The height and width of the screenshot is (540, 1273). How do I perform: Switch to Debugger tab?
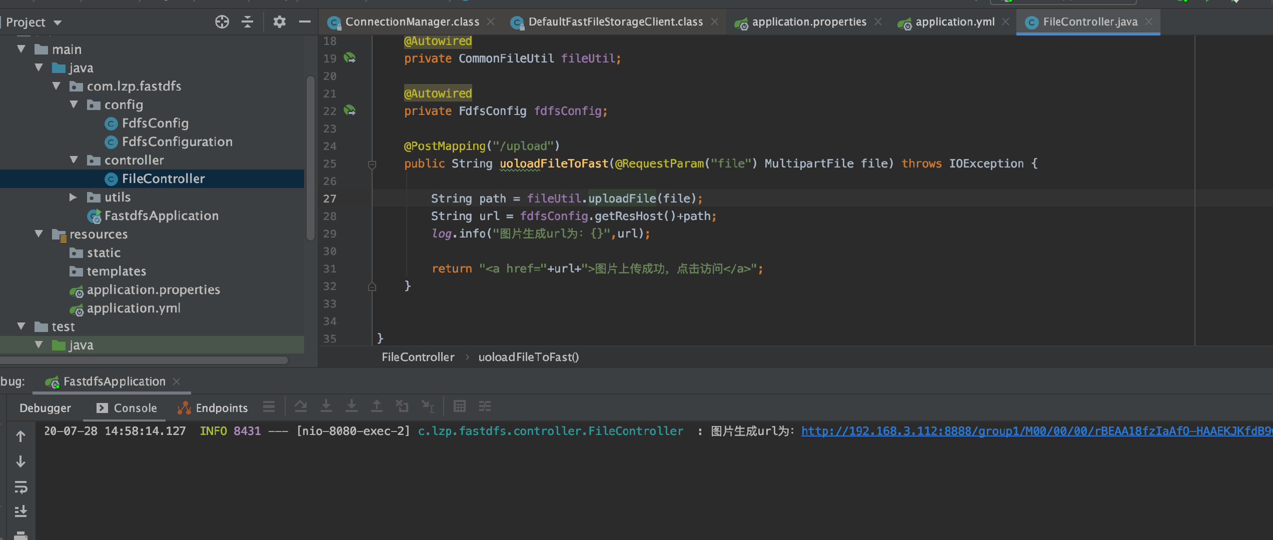click(x=45, y=408)
